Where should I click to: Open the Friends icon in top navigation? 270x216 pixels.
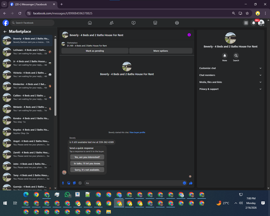(112, 23)
